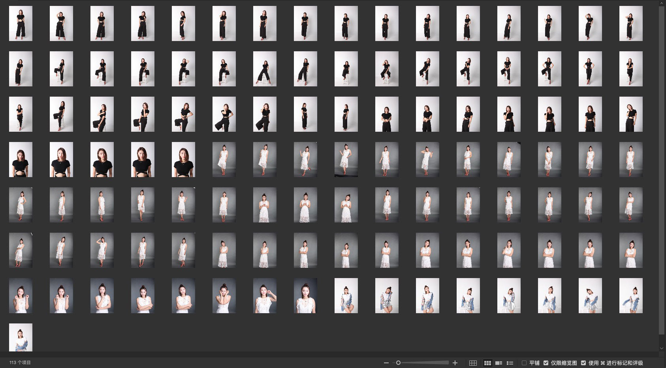Image resolution: width=666 pixels, height=368 pixels.
Task: Click the minus icon to shrink thumbnails
Action: (386, 363)
